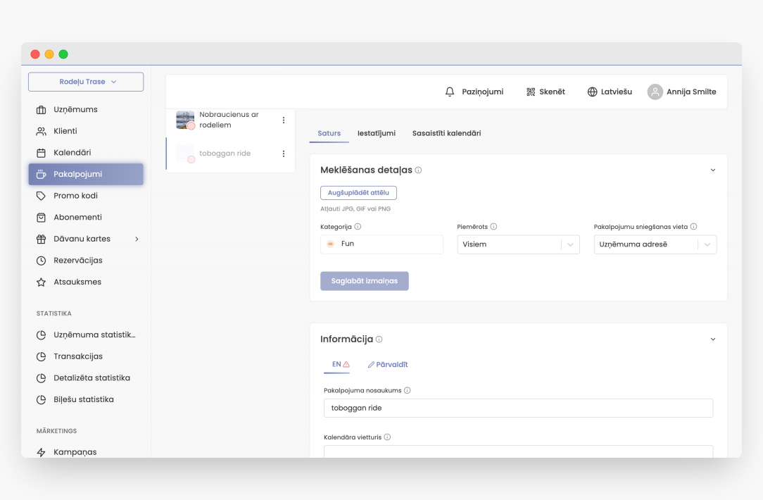
Task: Click the Pārvaldīt languages link
Action: (388, 365)
